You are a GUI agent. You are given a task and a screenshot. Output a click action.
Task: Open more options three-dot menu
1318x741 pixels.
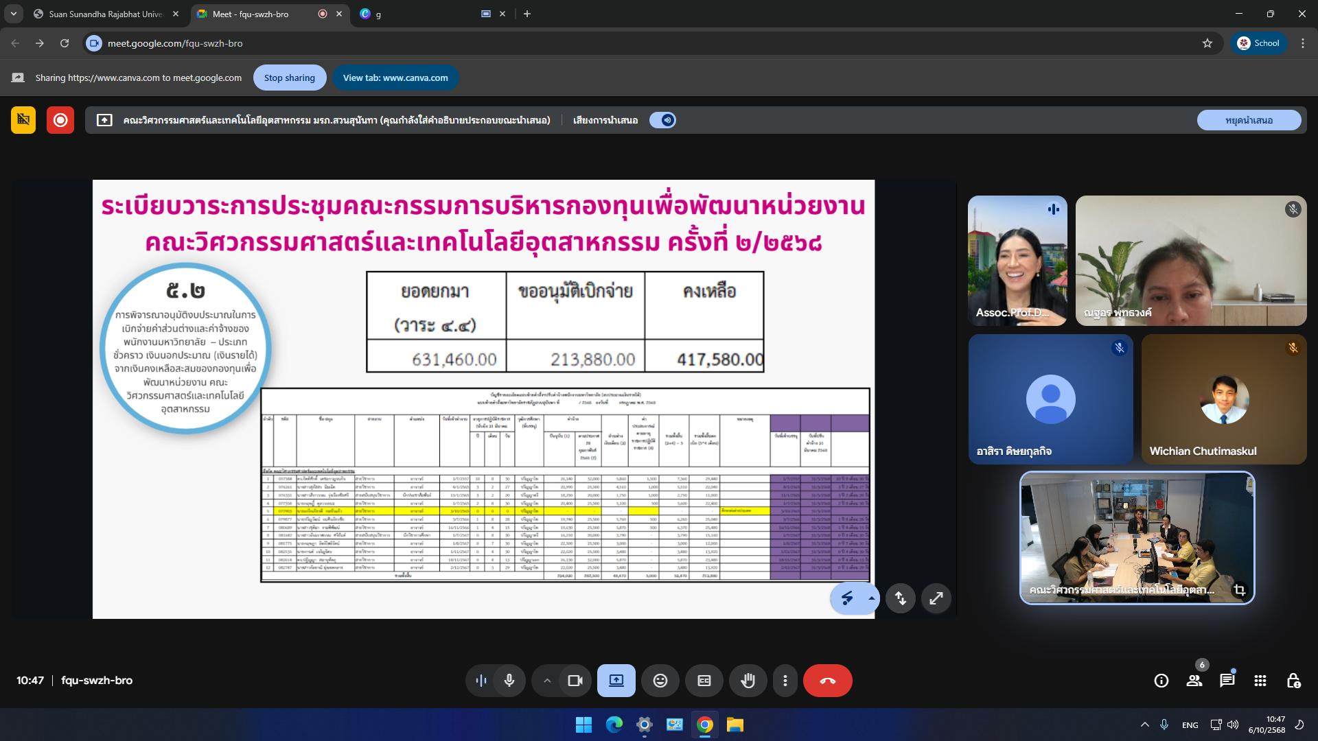click(x=785, y=681)
